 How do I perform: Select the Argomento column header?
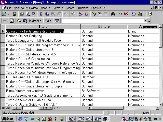tap(143, 26)
